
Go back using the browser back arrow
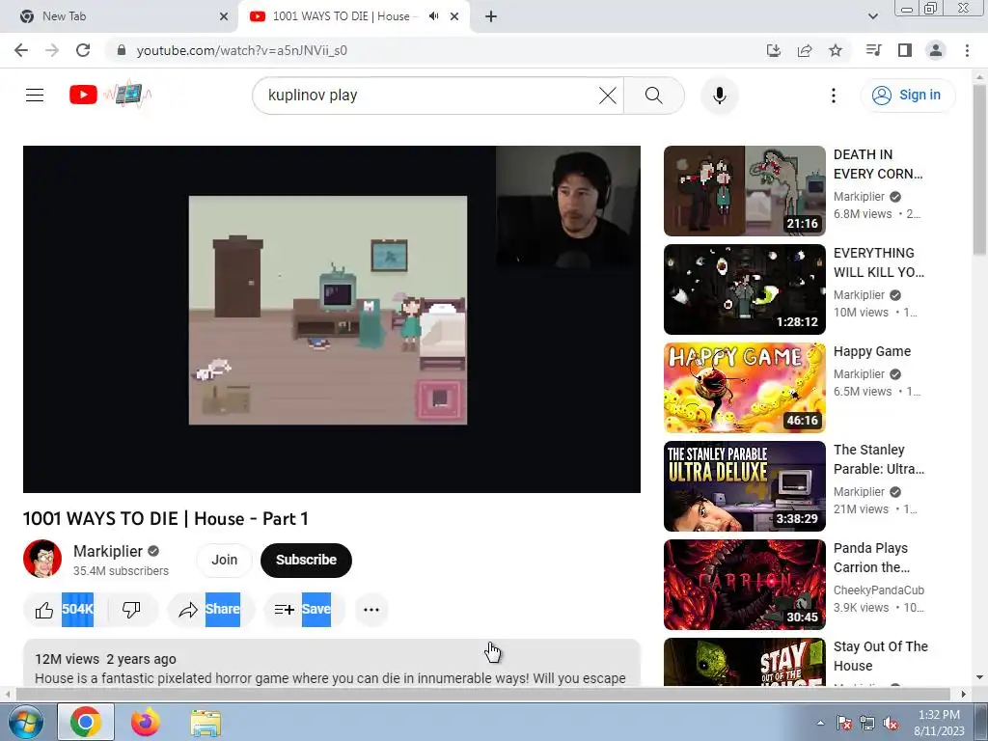(21, 50)
